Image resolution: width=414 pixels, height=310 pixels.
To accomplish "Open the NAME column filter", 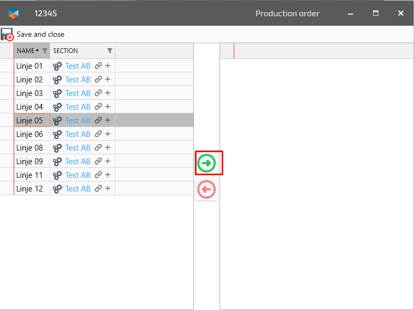I will (x=45, y=51).
